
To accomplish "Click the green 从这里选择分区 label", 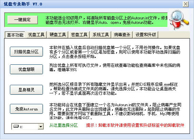I will coord(63,125).
